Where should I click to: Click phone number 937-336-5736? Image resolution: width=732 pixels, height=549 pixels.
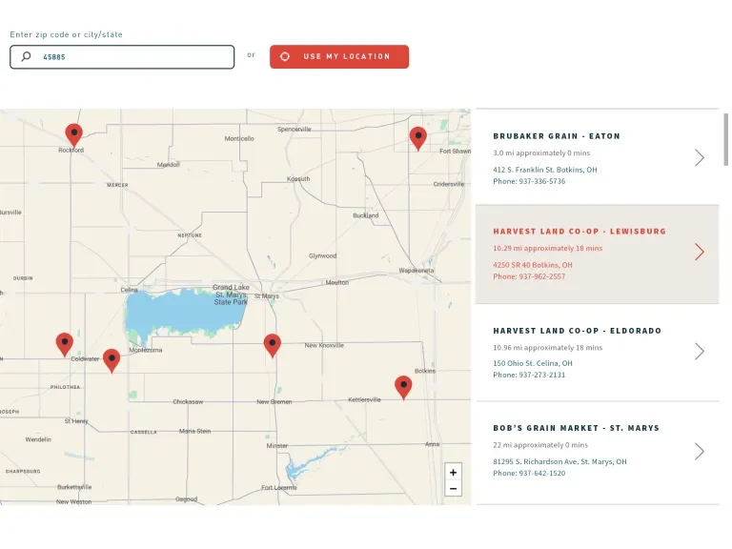[x=542, y=181]
